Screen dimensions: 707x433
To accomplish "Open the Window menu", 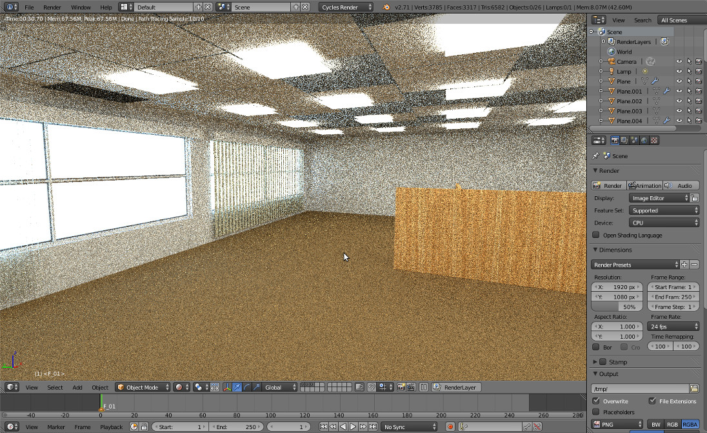I will 81,7.
